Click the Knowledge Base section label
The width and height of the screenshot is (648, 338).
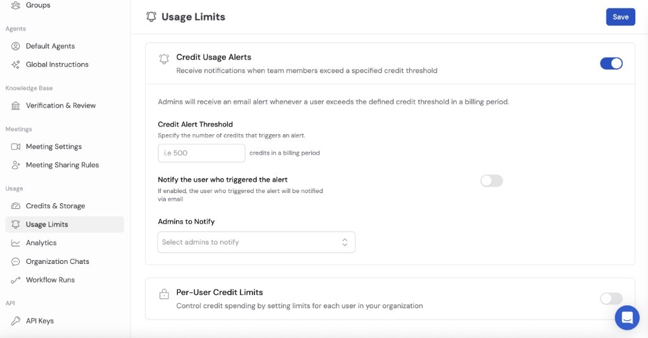(29, 88)
